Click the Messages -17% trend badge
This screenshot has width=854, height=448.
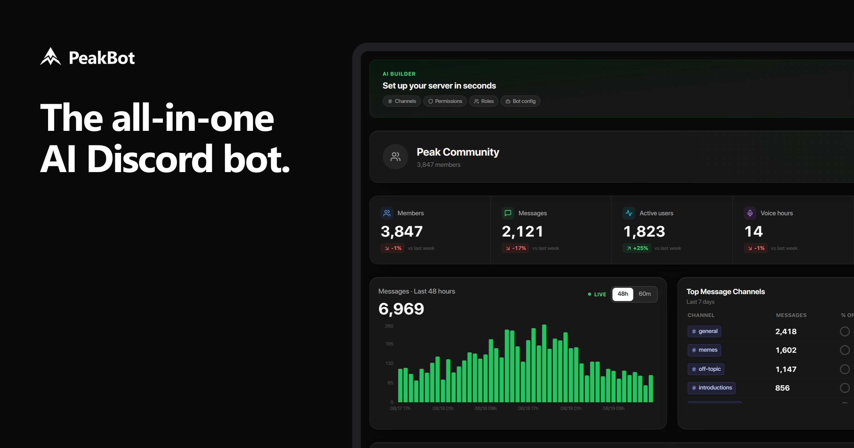tap(515, 248)
